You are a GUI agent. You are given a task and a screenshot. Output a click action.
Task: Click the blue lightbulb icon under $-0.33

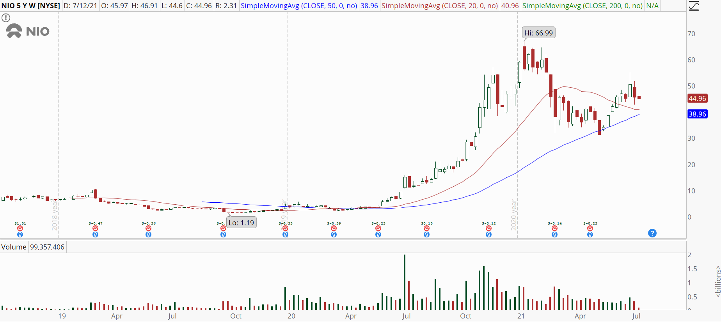[285, 234]
